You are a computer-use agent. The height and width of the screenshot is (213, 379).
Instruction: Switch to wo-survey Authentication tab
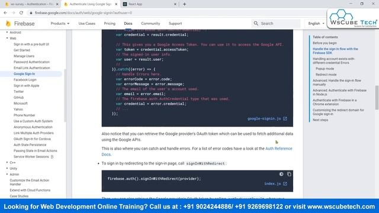pyautogui.click(x=31, y=4)
